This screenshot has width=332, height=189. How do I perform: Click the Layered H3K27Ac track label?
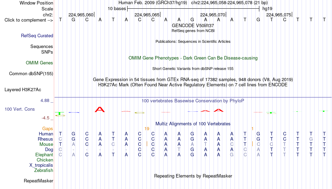point(23,90)
